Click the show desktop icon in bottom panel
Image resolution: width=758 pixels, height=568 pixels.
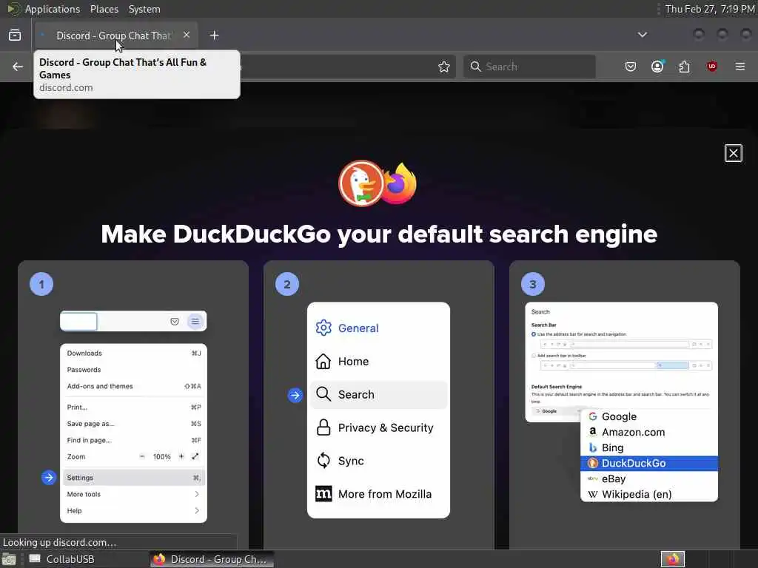tap(9, 559)
